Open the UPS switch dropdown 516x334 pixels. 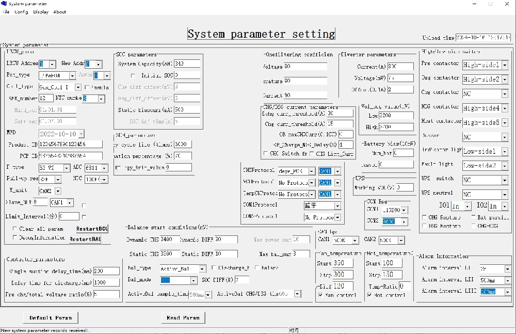click(505, 180)
